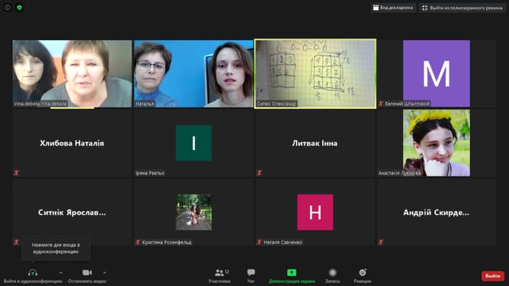The height and width of the screenshot is (286, 509).
Task: Open Reactions menu (Реакции)
Action: 362,276
